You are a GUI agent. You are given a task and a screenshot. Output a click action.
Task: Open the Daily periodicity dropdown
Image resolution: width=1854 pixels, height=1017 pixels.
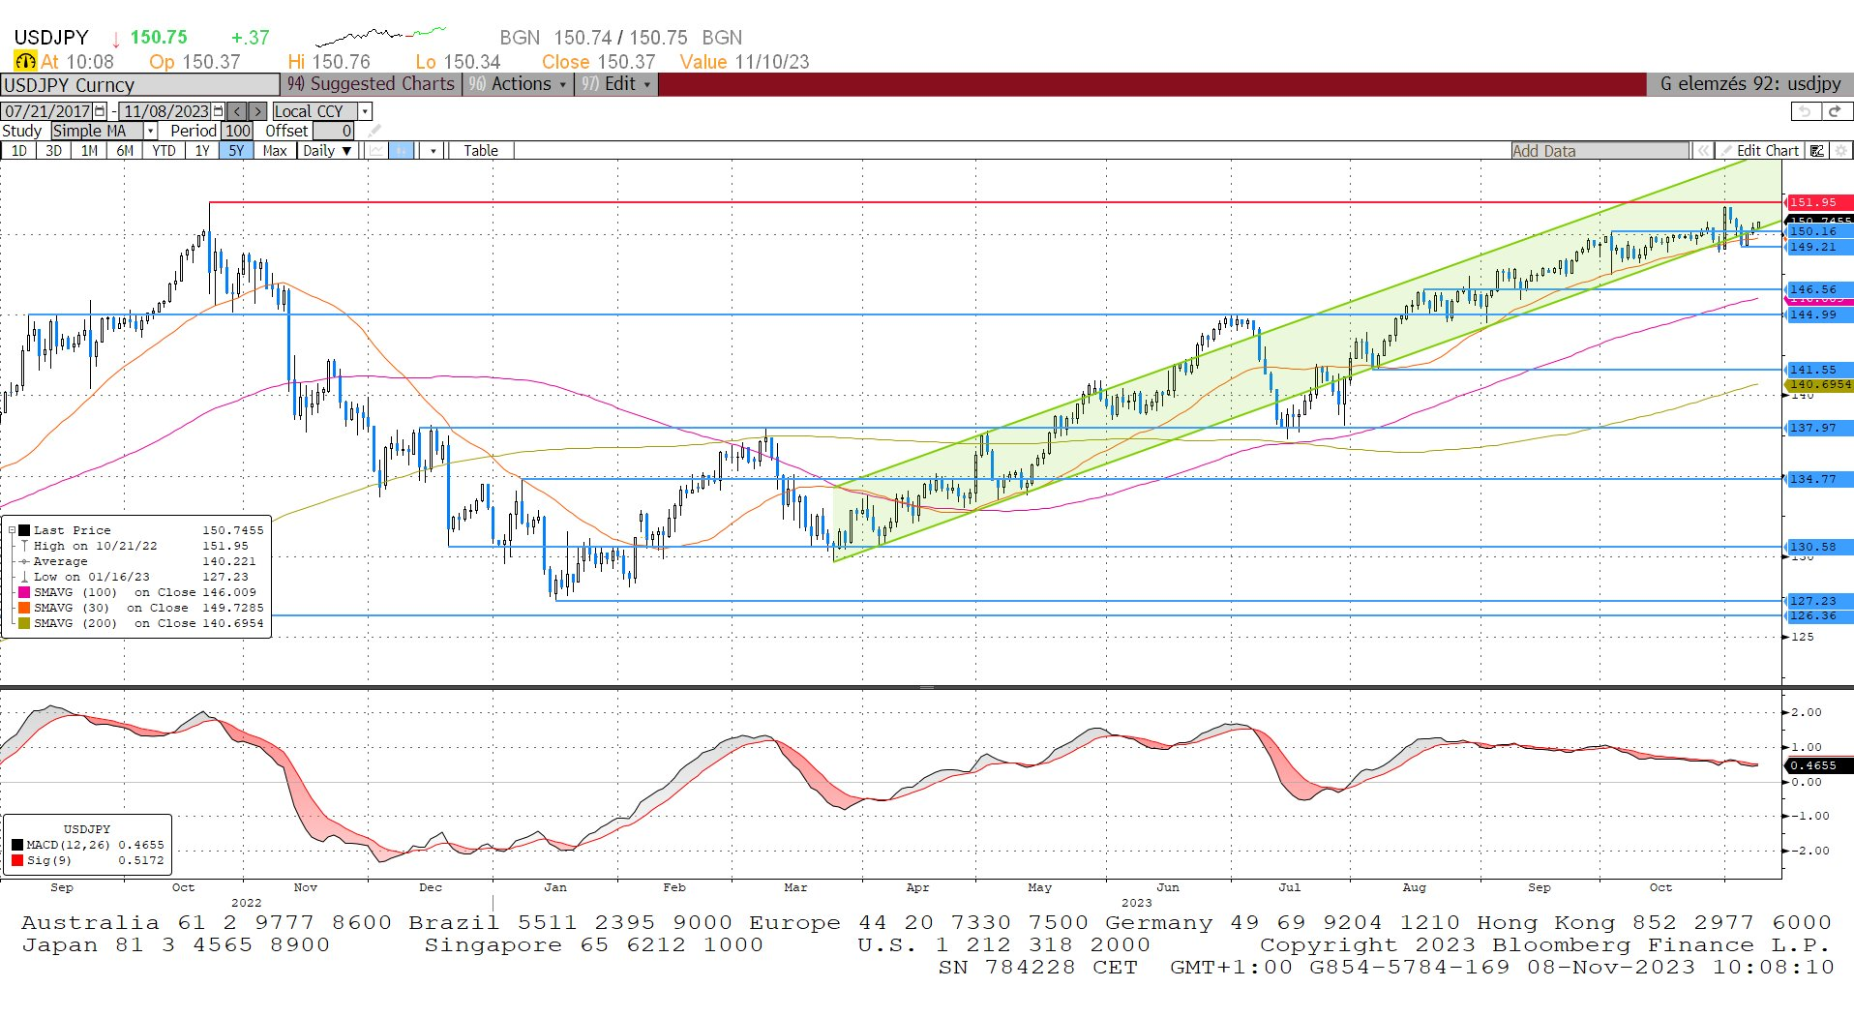point(326,150)
